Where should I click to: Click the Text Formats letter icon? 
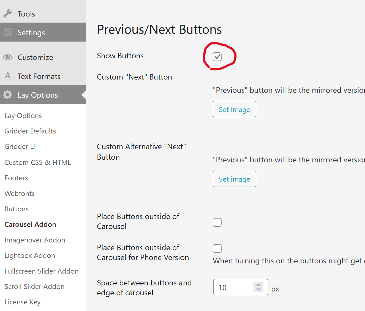[x=8, y=76]
